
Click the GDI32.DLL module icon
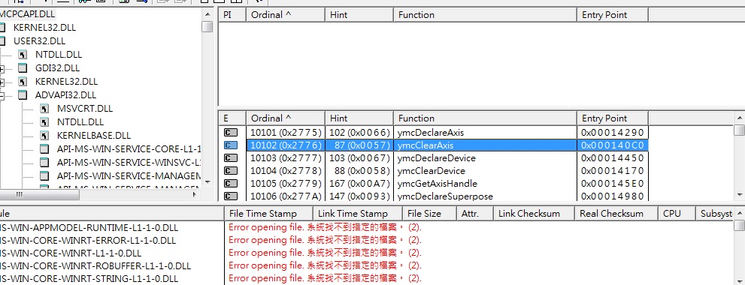(23, 67)
